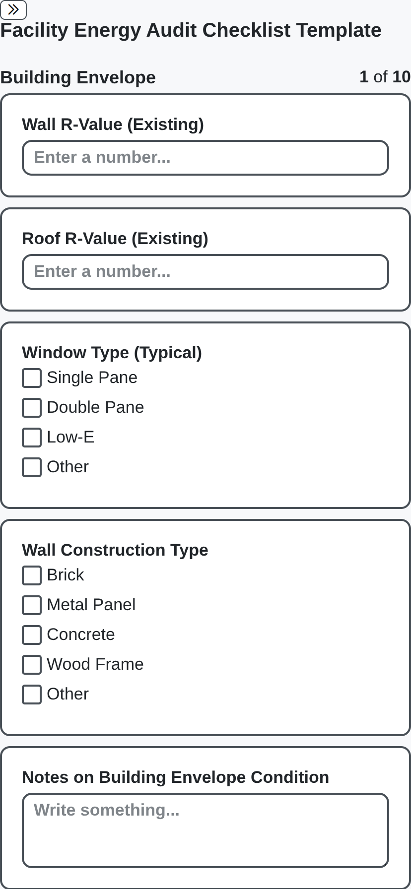Check Other under Wall Construction Type
Viewport: 411px width, 889px height.
click(x=31, y=694)
